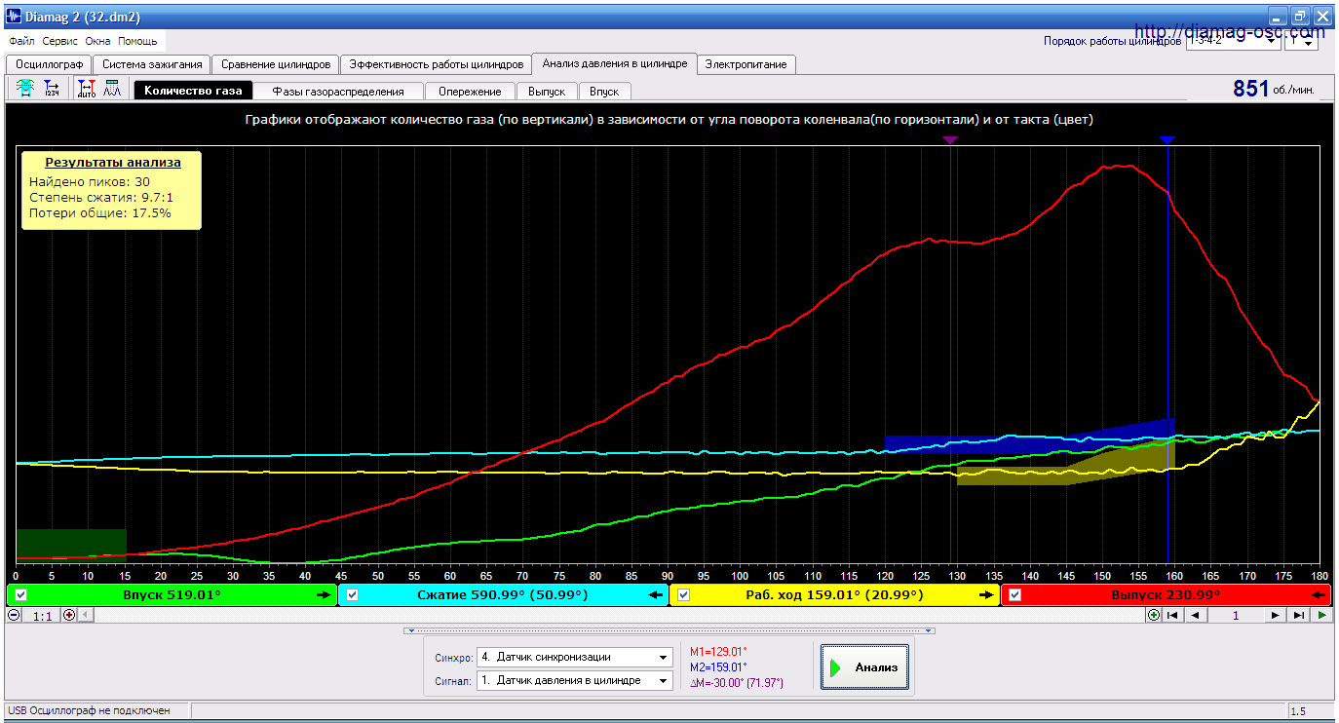The height and width of the screenshot is (723, 1339).
Task: Click the Результаты анализа heading
Action: (x=113, y=163)
